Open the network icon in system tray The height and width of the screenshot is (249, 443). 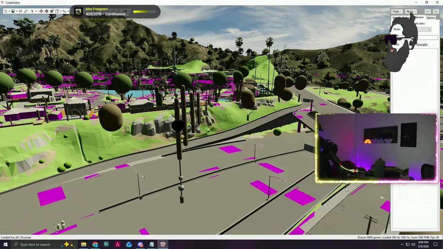click(x=408, y=245)
